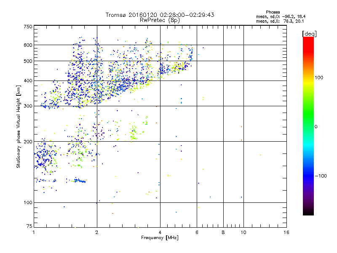Viewport: 337px width, 253px height.
Task: Click the x-axis tick label '8'
Action: click(x=223, y=232)
